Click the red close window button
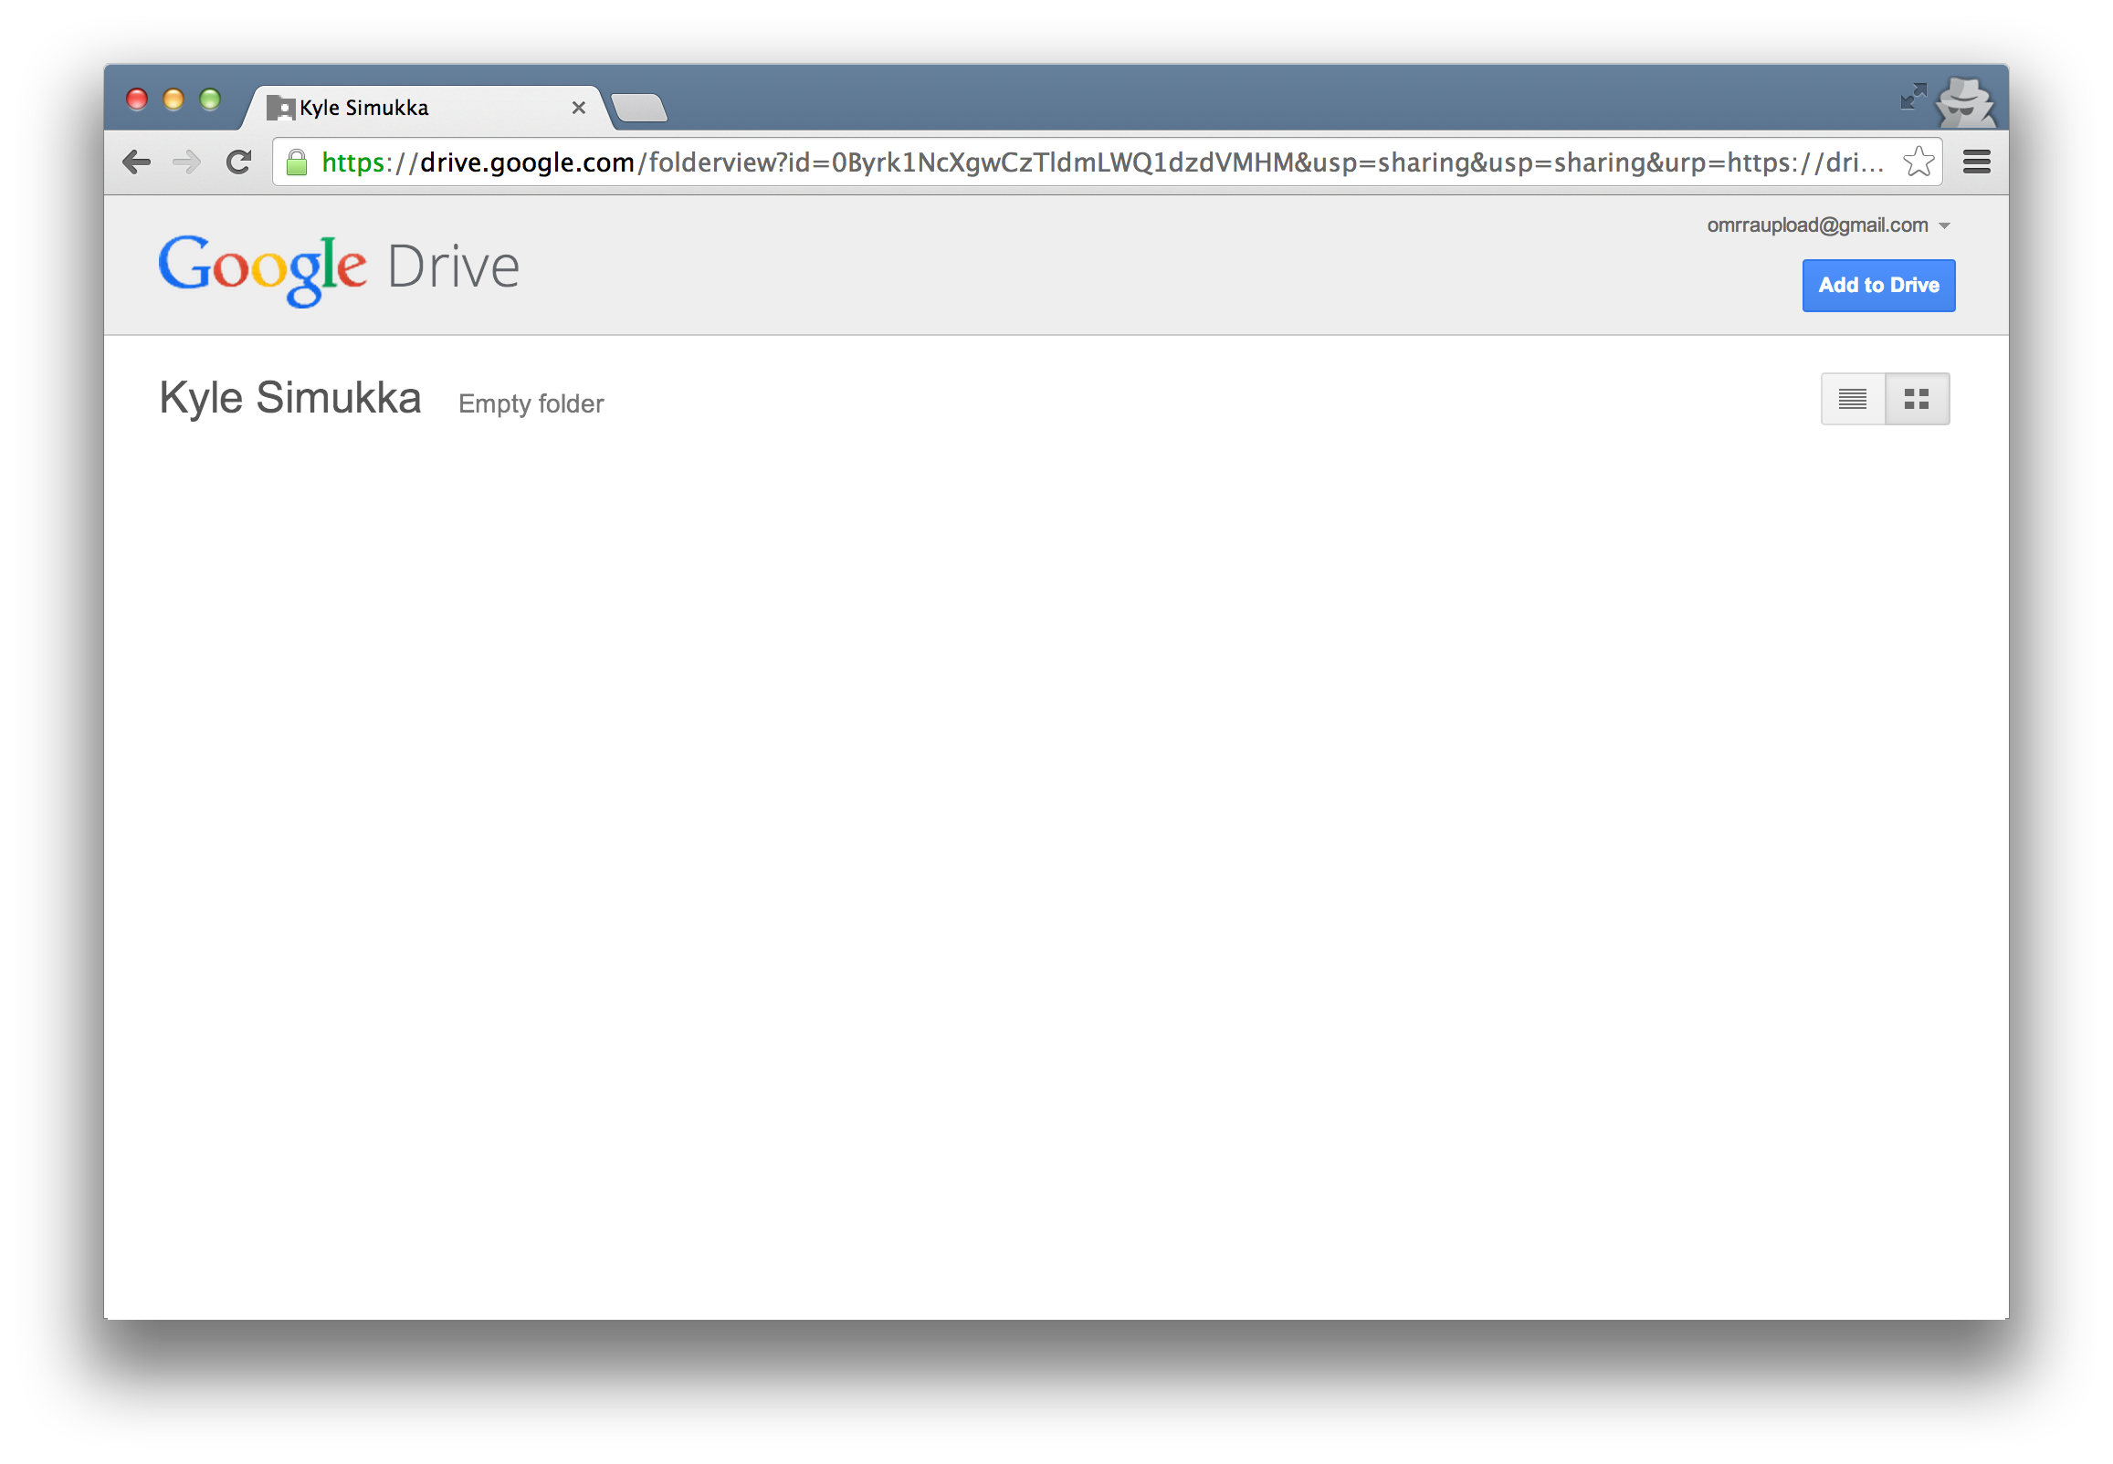 137,99
